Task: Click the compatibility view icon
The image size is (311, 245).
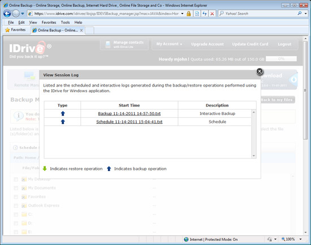Action: 197,14
